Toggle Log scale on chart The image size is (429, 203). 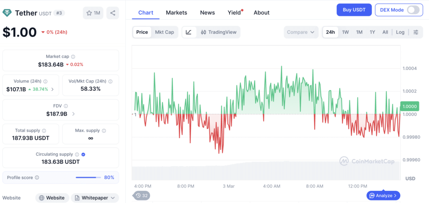[400, 32]
